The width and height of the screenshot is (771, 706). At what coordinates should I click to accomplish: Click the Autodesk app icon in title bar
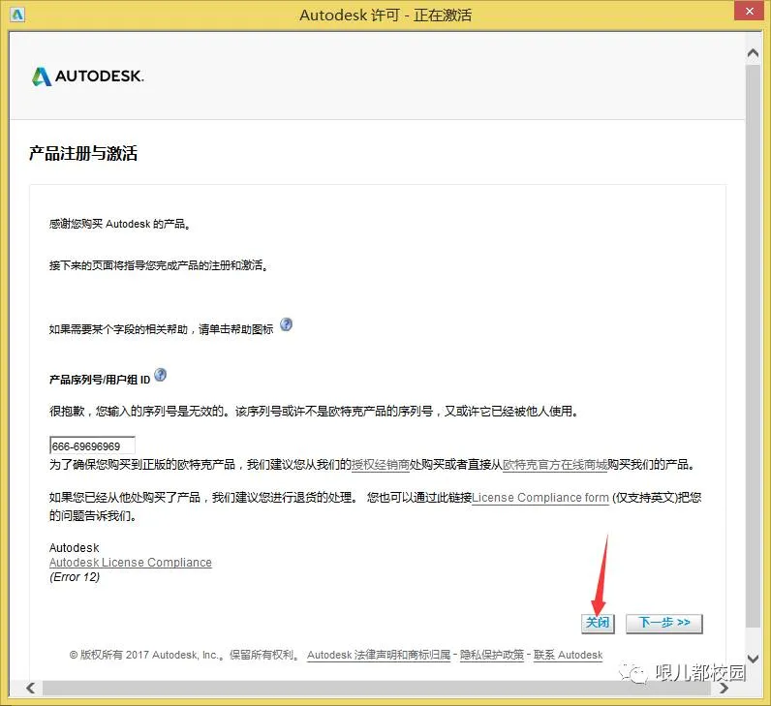[17, 15]
